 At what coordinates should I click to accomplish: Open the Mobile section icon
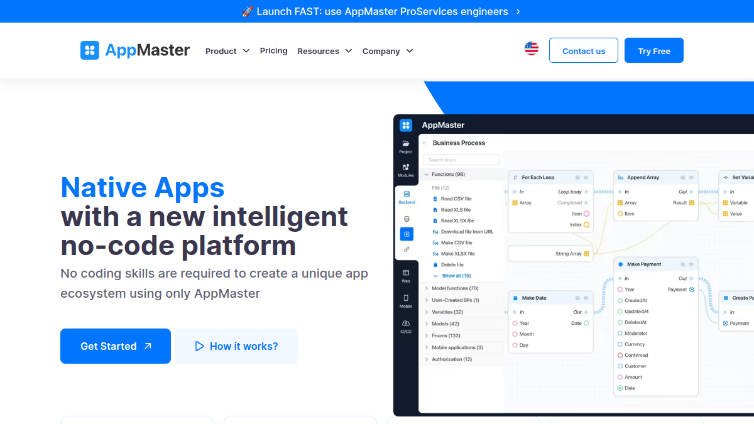click(406, 301)
